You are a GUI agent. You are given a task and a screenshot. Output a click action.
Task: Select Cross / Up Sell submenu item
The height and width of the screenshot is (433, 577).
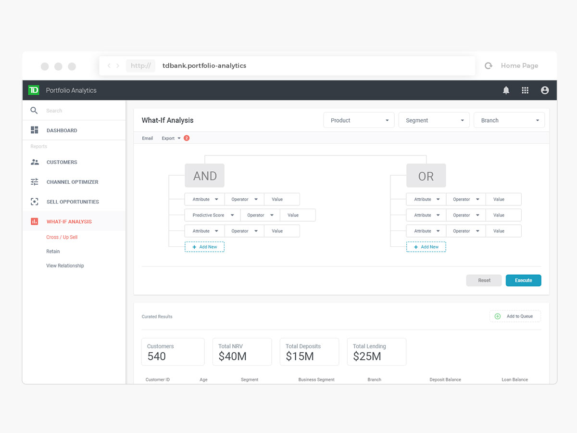62,237
